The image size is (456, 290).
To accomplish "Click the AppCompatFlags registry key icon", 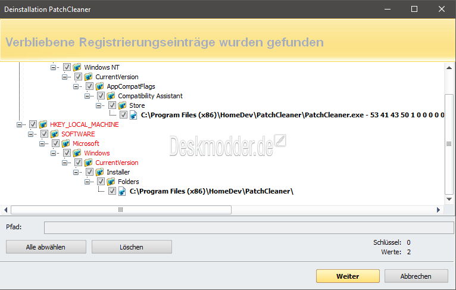I will point(99,86).
